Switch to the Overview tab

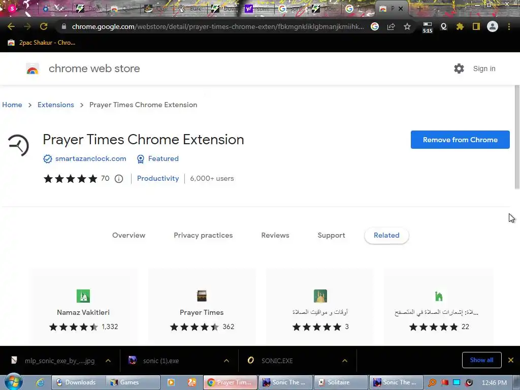128,236
